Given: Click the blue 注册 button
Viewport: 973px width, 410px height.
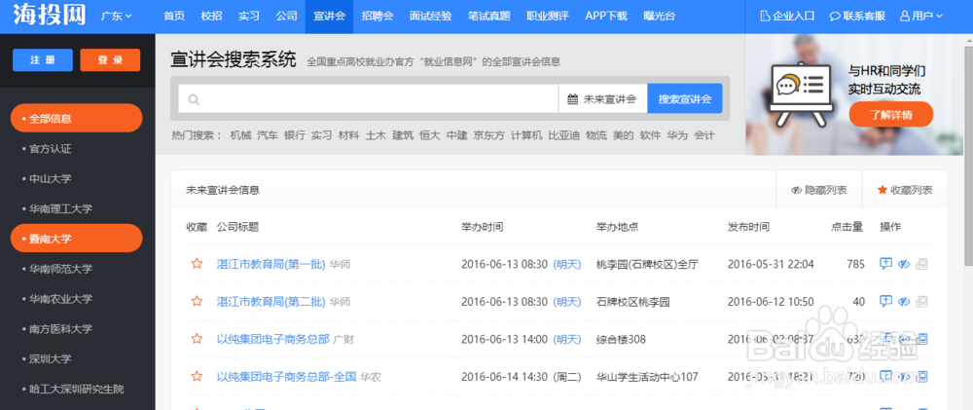Looking at the screenshot, I should point(42,60).
